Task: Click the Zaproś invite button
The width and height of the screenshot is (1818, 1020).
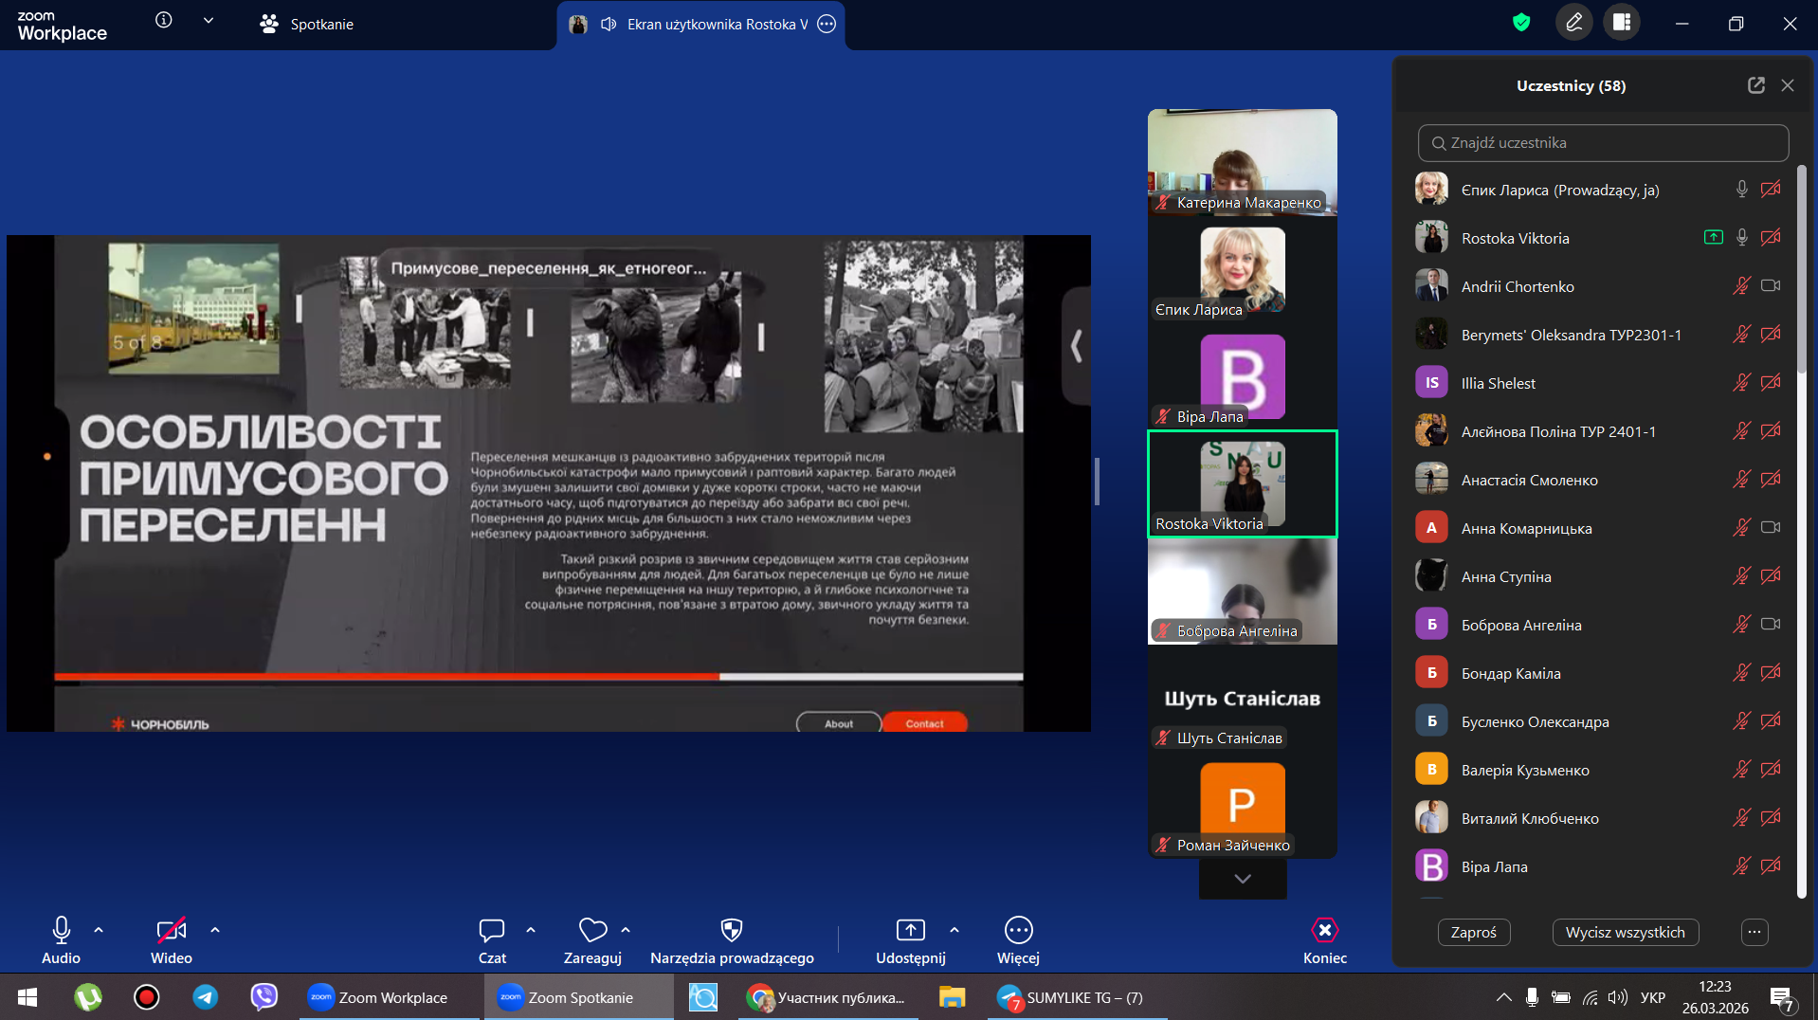Action: pyautogui.click(x=1473, y=933)
